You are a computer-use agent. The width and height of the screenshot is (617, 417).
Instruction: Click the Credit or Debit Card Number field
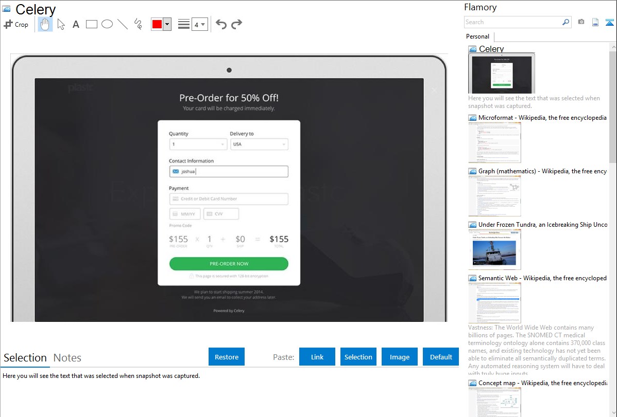229,199
